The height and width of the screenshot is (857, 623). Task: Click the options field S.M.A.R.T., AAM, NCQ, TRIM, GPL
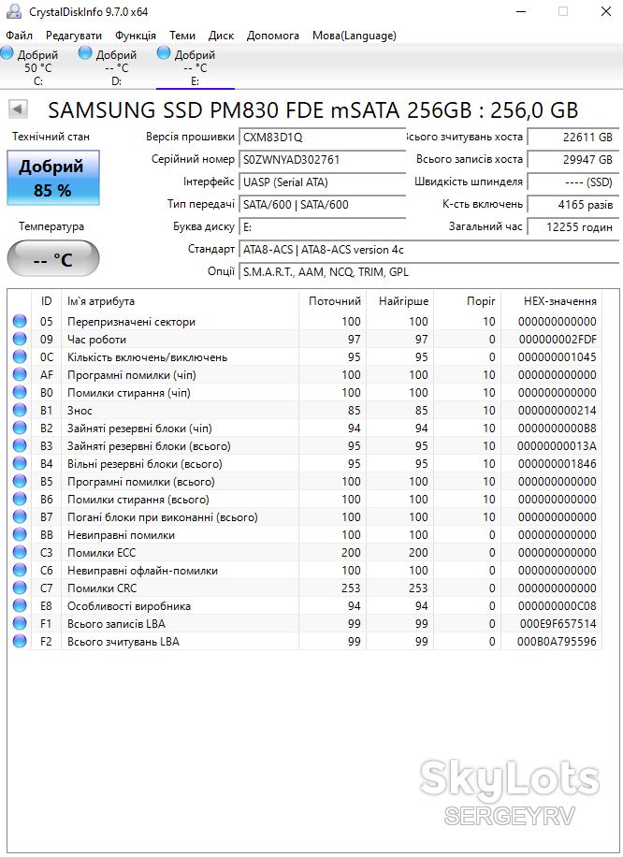[x=428, y=271]
